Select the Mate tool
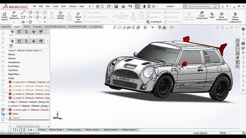 212,15
